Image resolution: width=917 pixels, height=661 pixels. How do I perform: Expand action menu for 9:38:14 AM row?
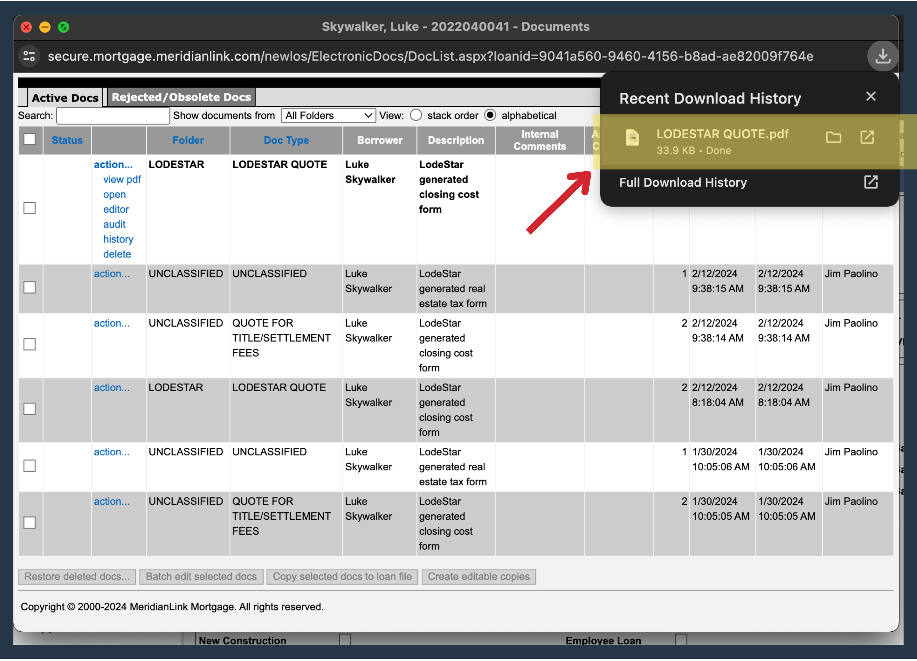tap(112, 323)
